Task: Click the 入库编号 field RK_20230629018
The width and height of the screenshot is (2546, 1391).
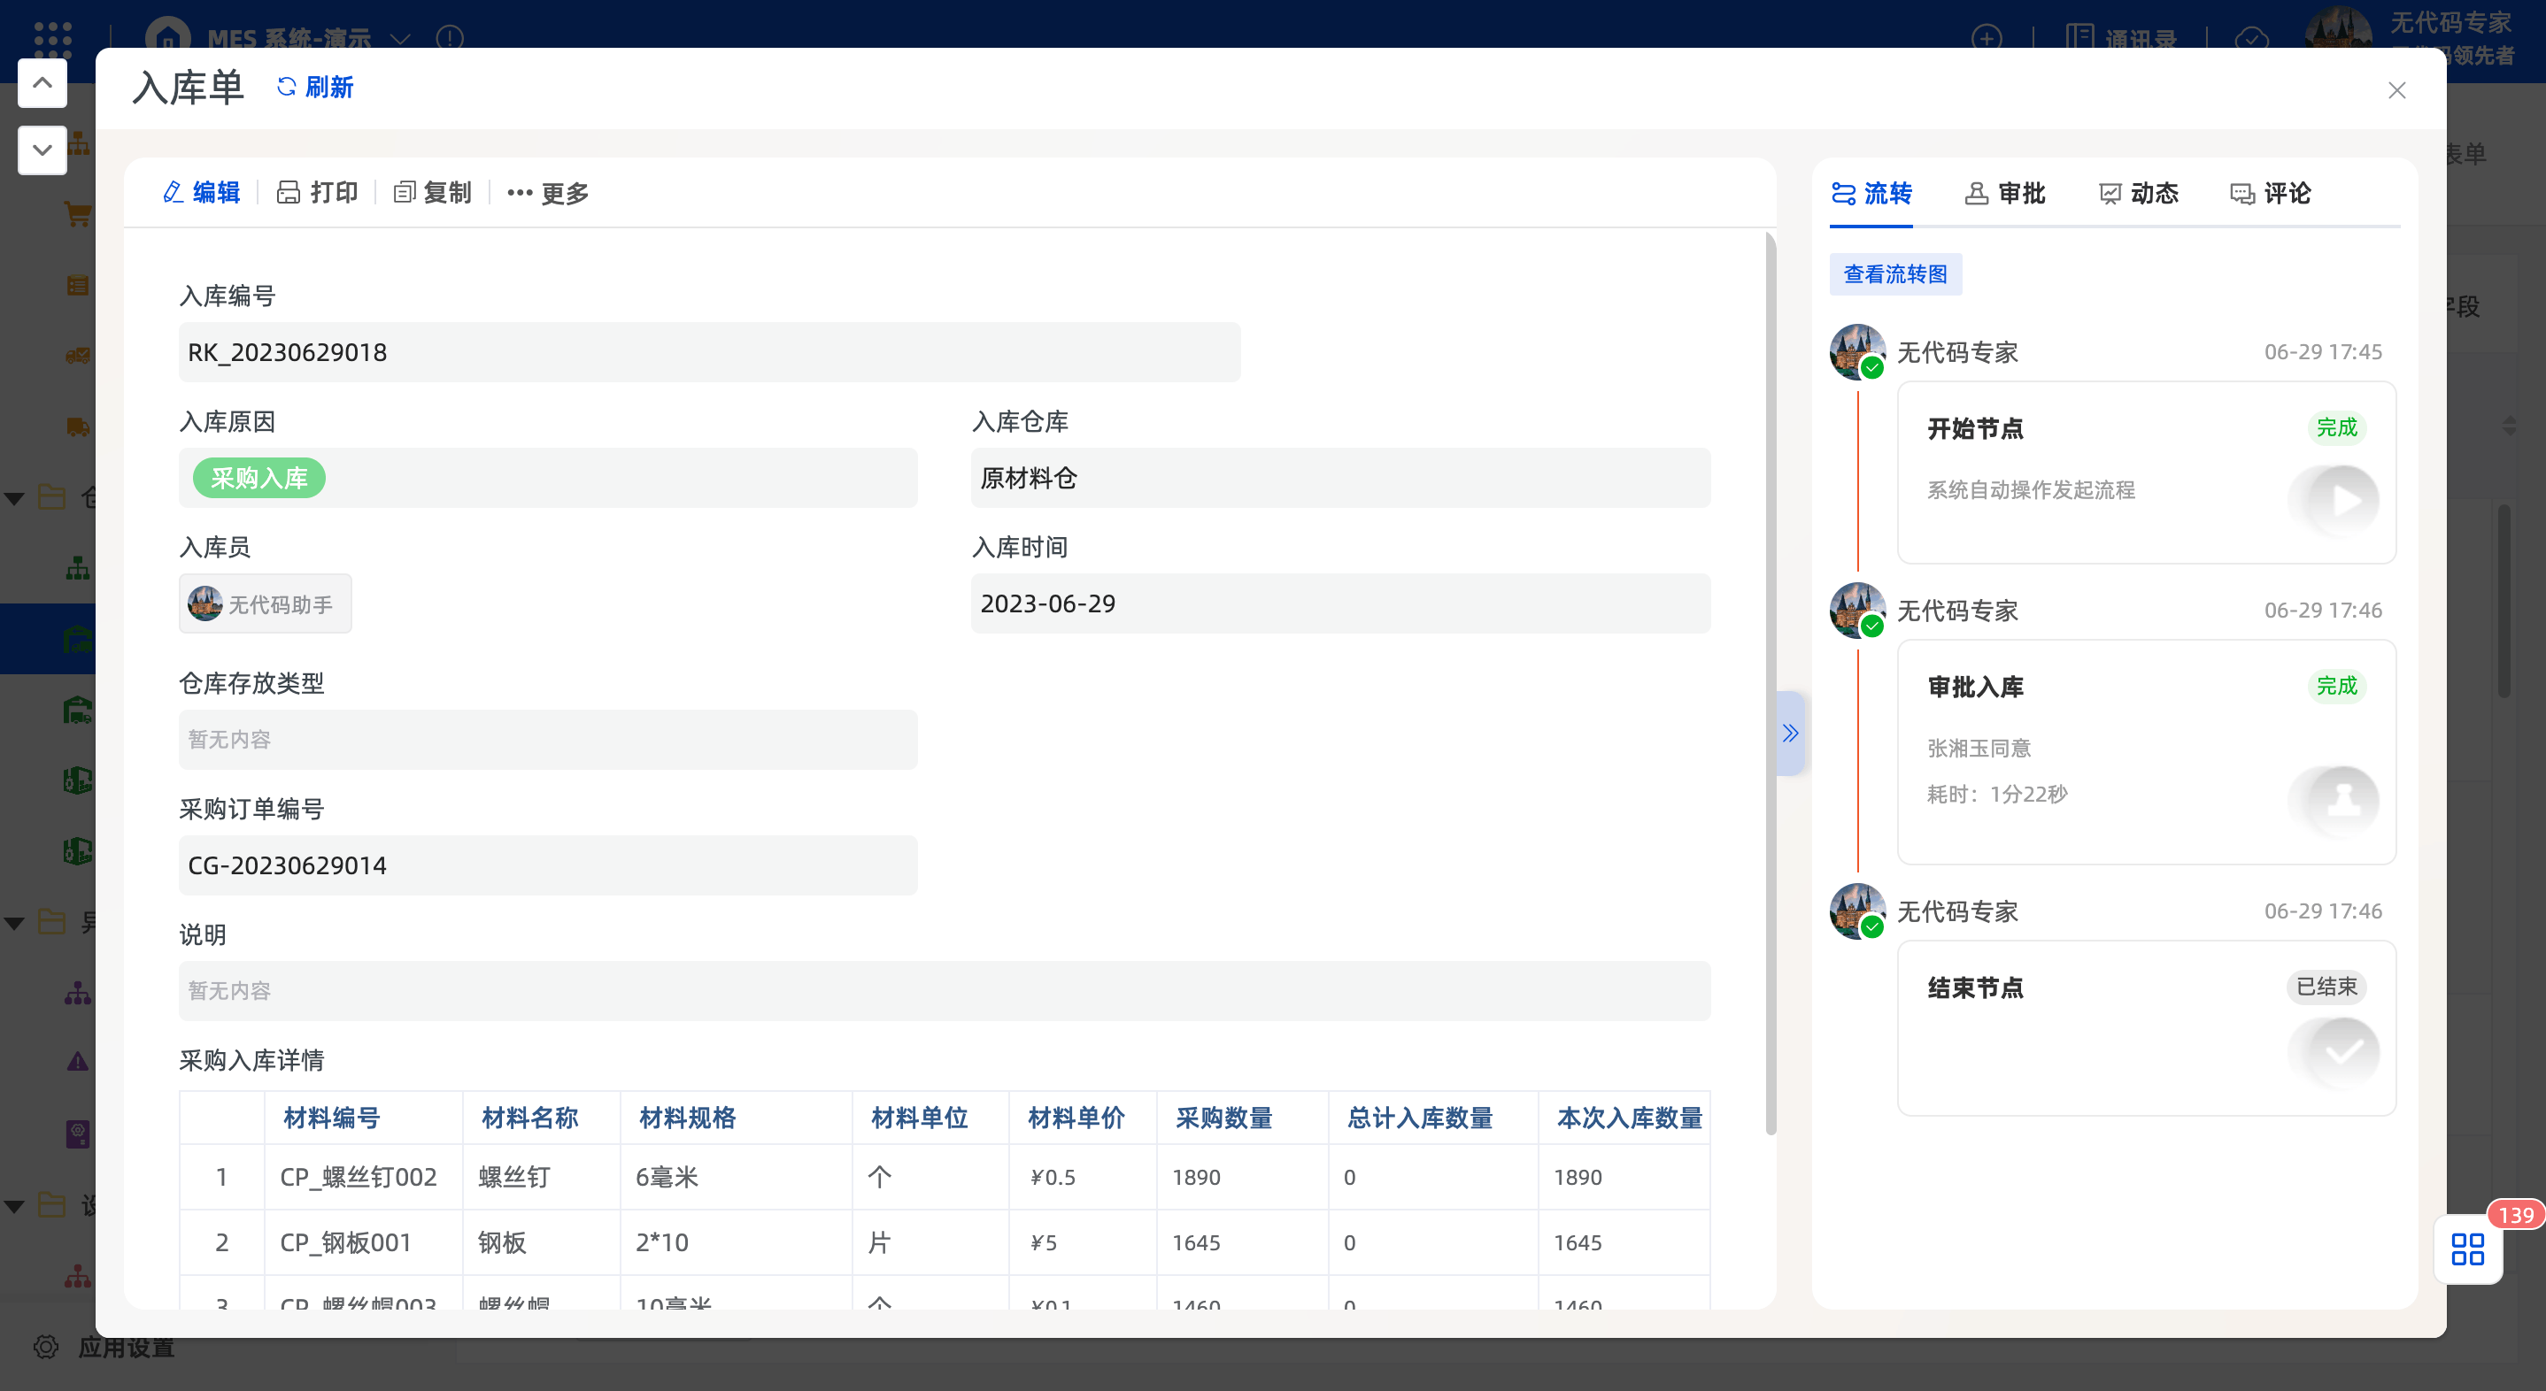Action: (709, 353)
